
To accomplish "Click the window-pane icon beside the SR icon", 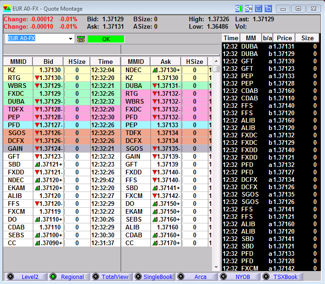I will tap(258, 8).
